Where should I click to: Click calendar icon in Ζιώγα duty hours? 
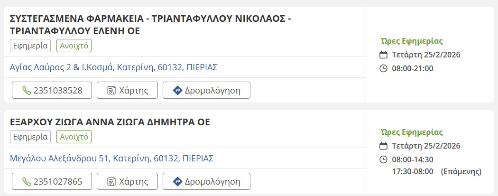coord(384,146)
